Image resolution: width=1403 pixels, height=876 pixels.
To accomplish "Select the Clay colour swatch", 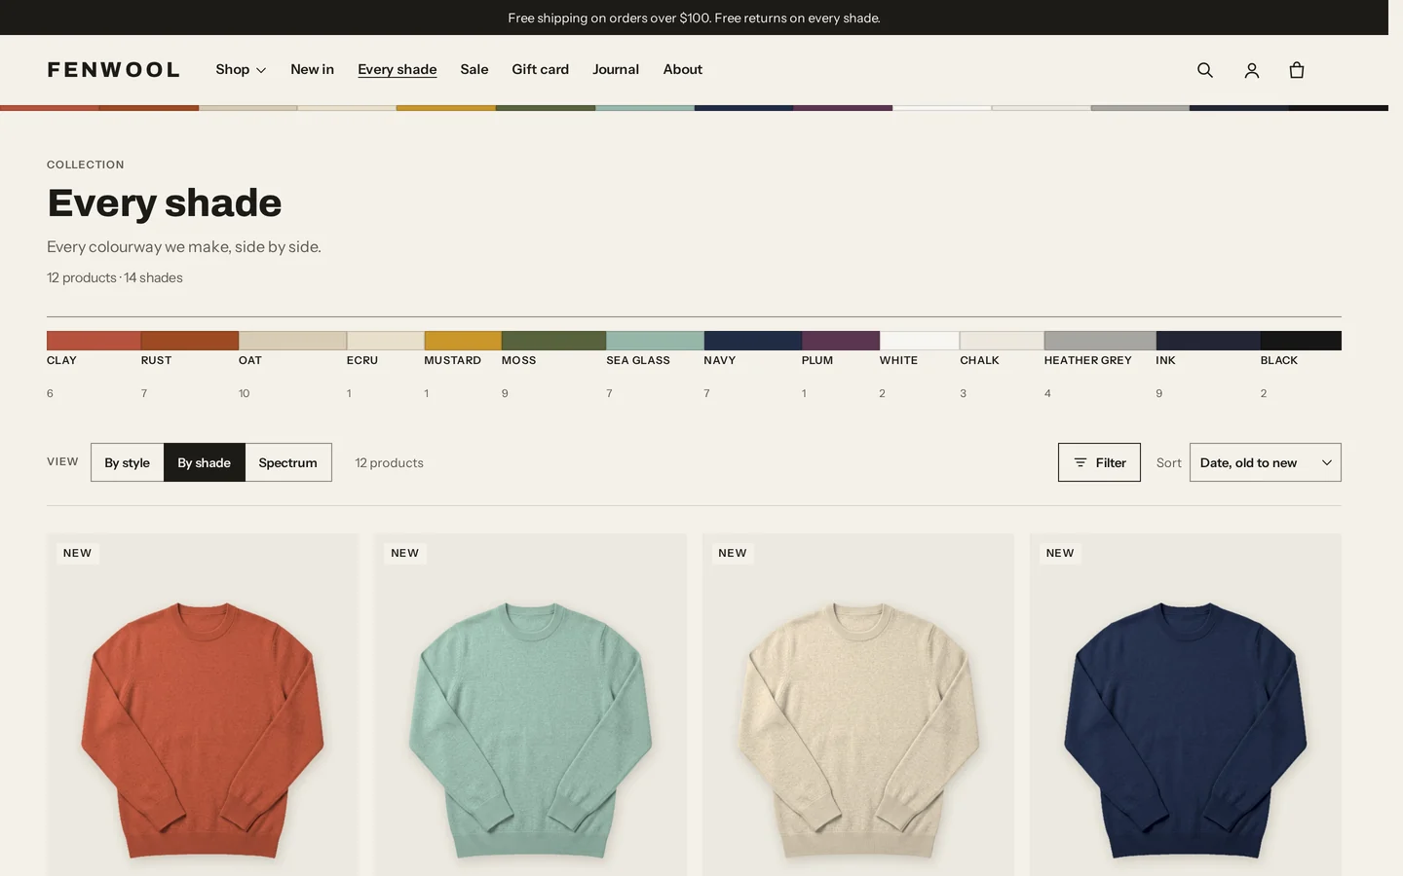I will [x=94, y=341].
